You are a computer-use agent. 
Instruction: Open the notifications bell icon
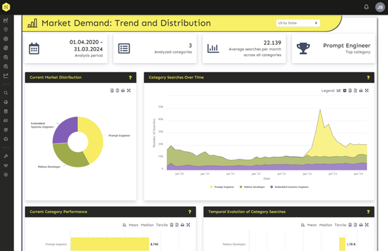tap(366, 7)
